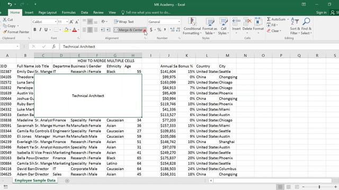Viewport: 339px width, 190px height.
Task: Toggle Underline formatting
Action: coord(46,30)
